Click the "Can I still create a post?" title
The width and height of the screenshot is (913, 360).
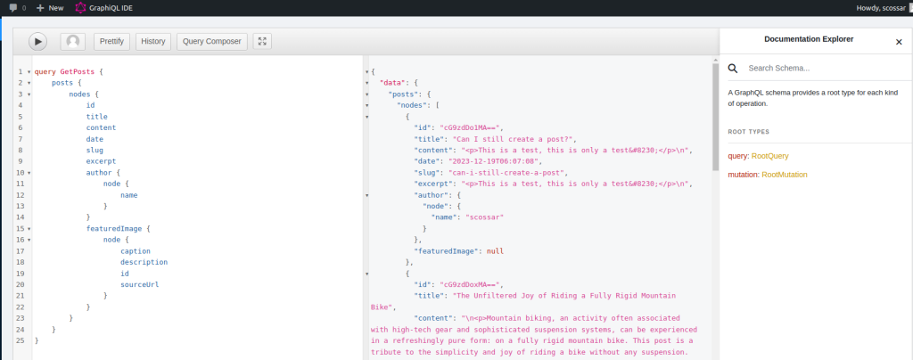coord(514,139)
